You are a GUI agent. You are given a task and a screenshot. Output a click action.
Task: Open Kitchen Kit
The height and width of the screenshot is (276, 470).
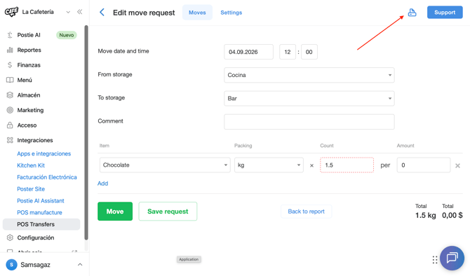[x=31, y=165]
